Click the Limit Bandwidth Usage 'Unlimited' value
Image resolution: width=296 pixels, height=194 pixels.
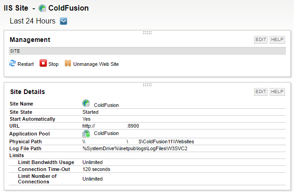(93, 163)
